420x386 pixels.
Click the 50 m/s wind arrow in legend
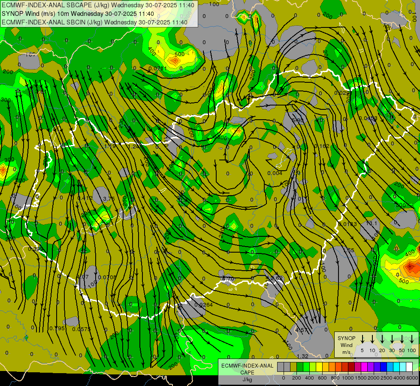pyautogui.click(x=402, y=338)
